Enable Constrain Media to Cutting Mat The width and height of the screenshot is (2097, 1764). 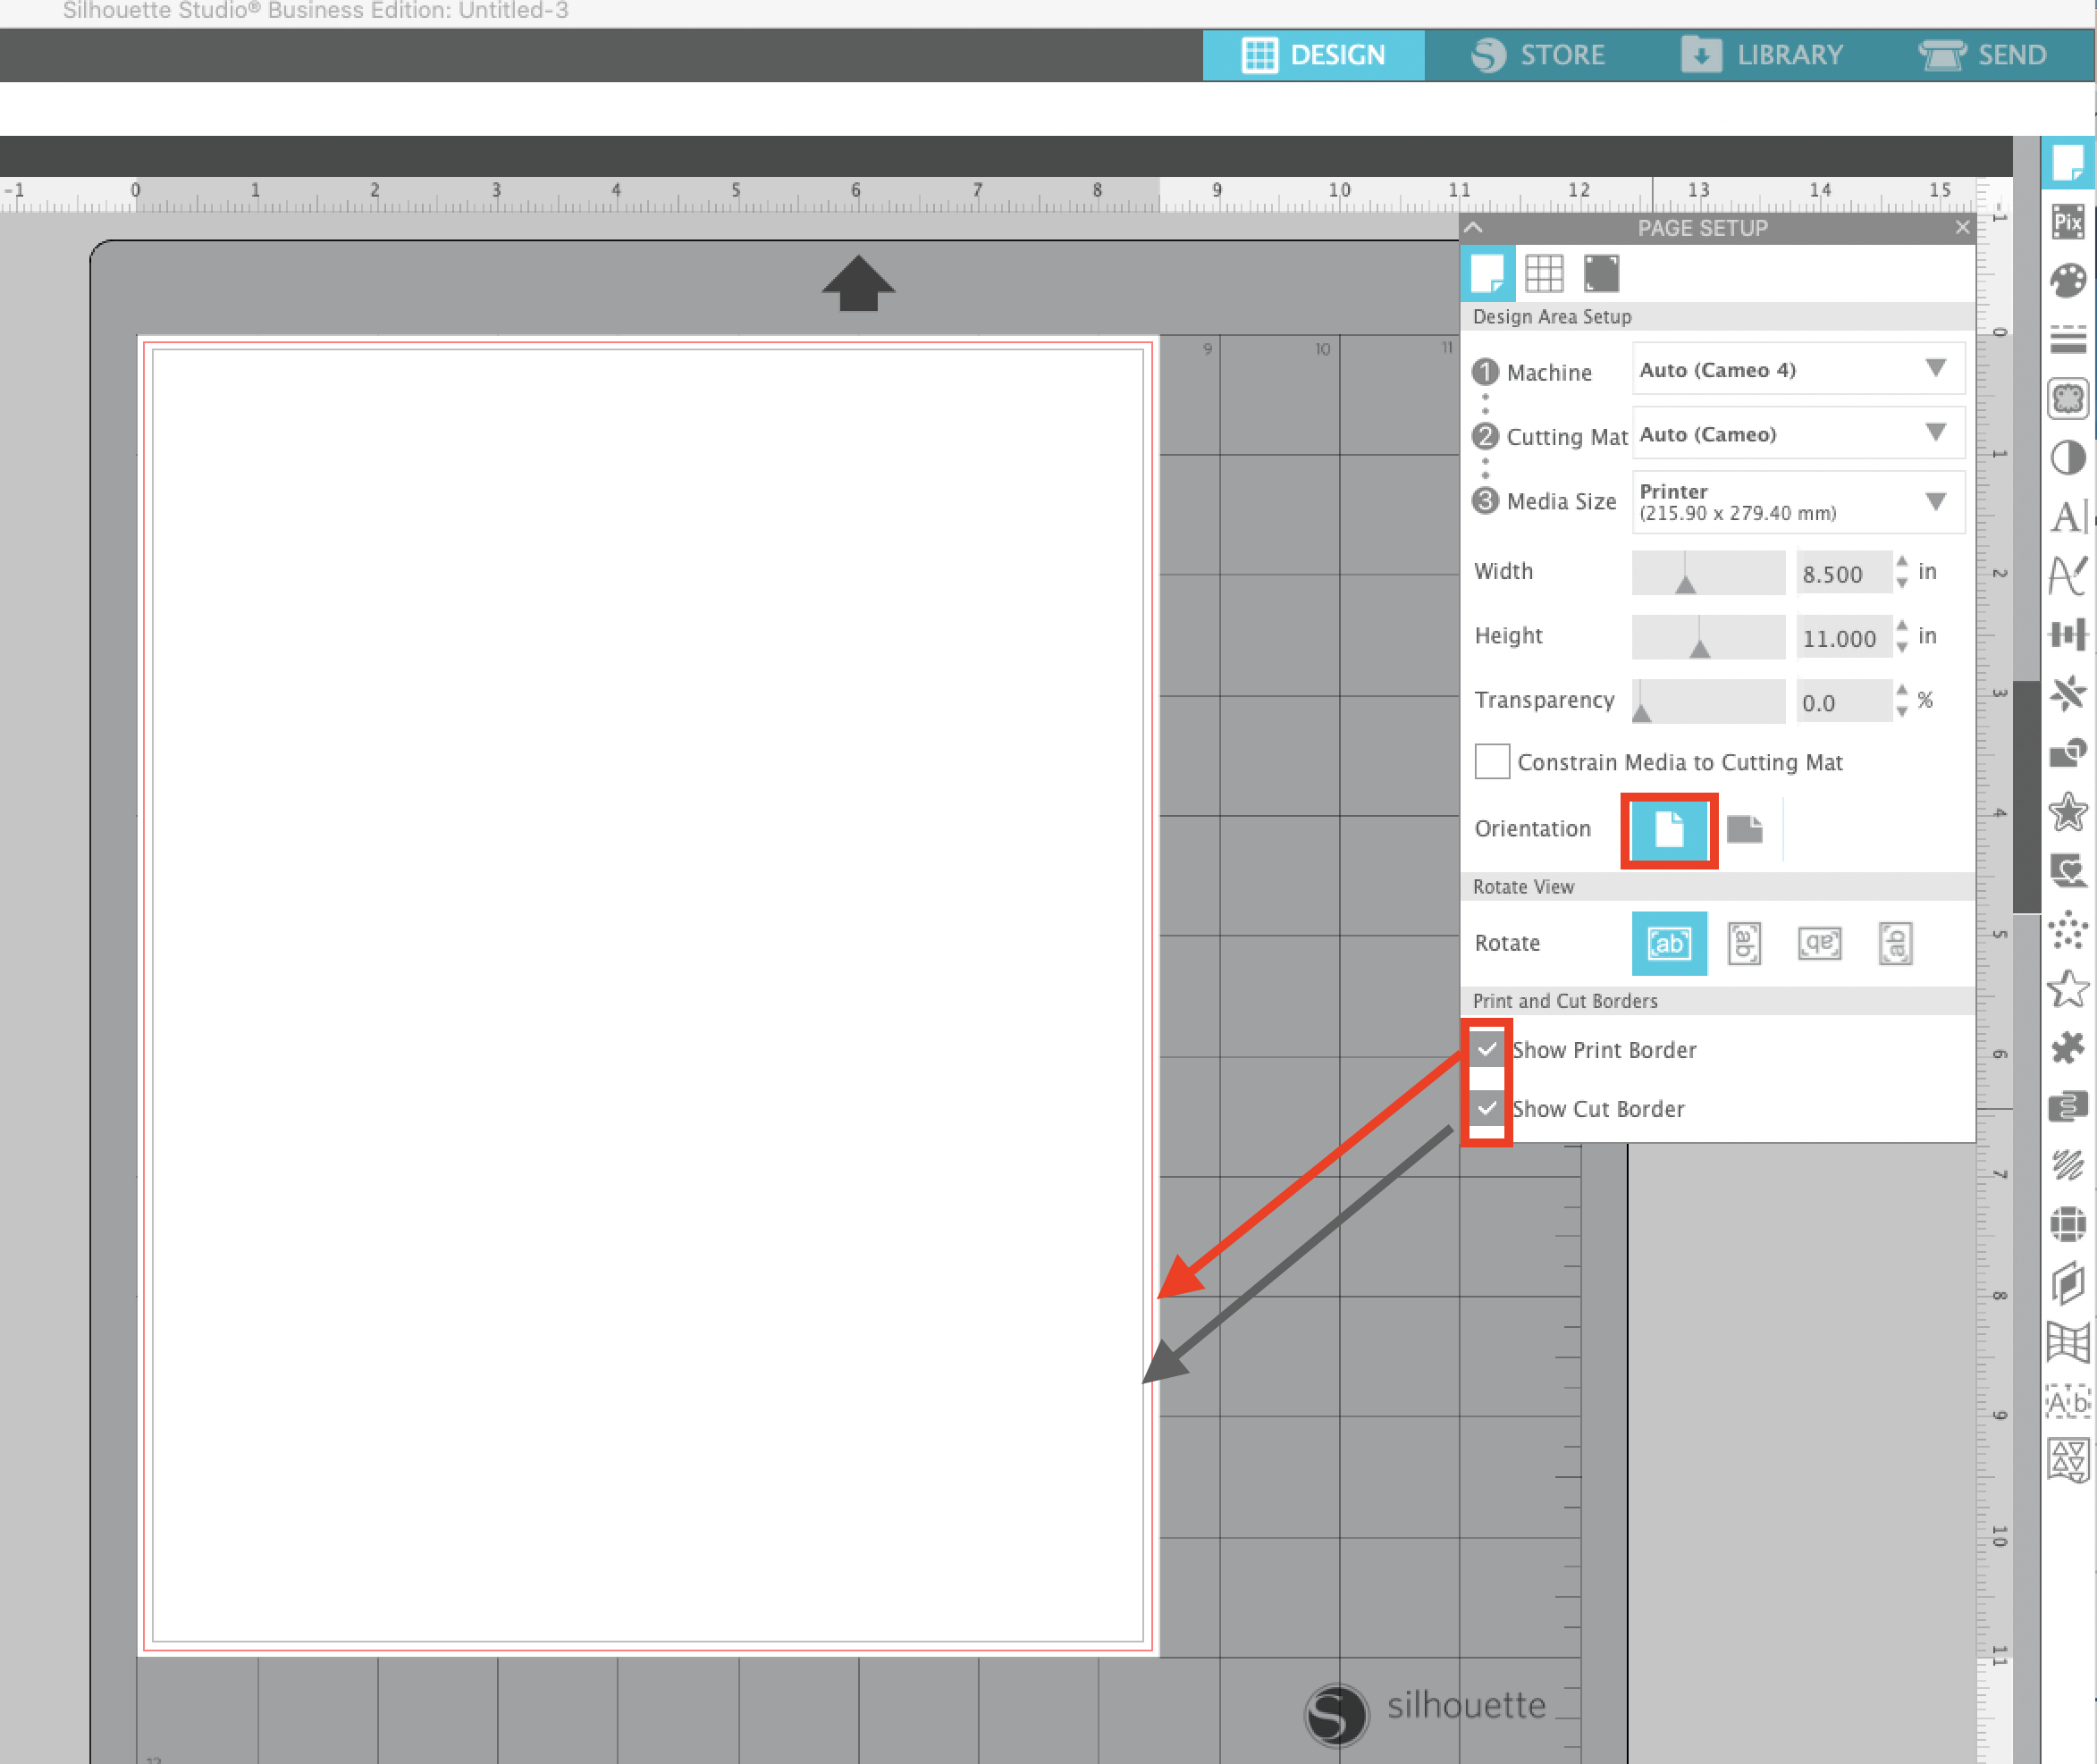pos(1491,761)
